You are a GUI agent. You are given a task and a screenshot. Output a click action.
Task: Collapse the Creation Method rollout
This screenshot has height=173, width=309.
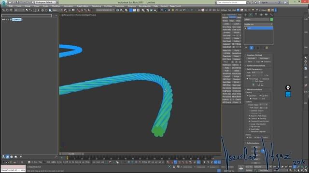tap(254, 55)
